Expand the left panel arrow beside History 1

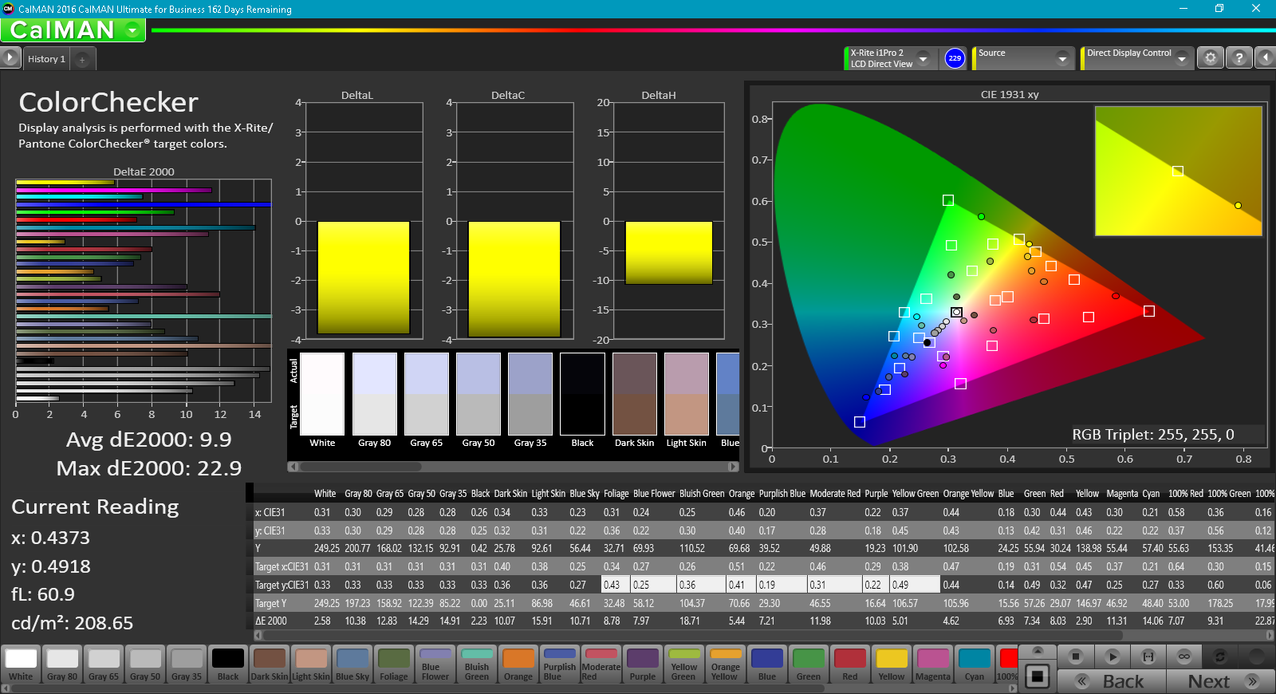pyautogui.click(x=10, y=58)
